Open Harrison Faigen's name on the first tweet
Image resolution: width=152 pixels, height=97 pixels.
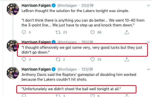click(36, 6)
